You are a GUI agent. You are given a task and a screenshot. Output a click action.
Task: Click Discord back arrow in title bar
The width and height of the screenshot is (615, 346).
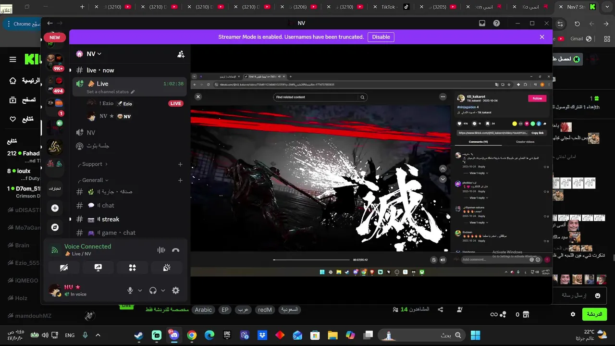coord(50,23)
